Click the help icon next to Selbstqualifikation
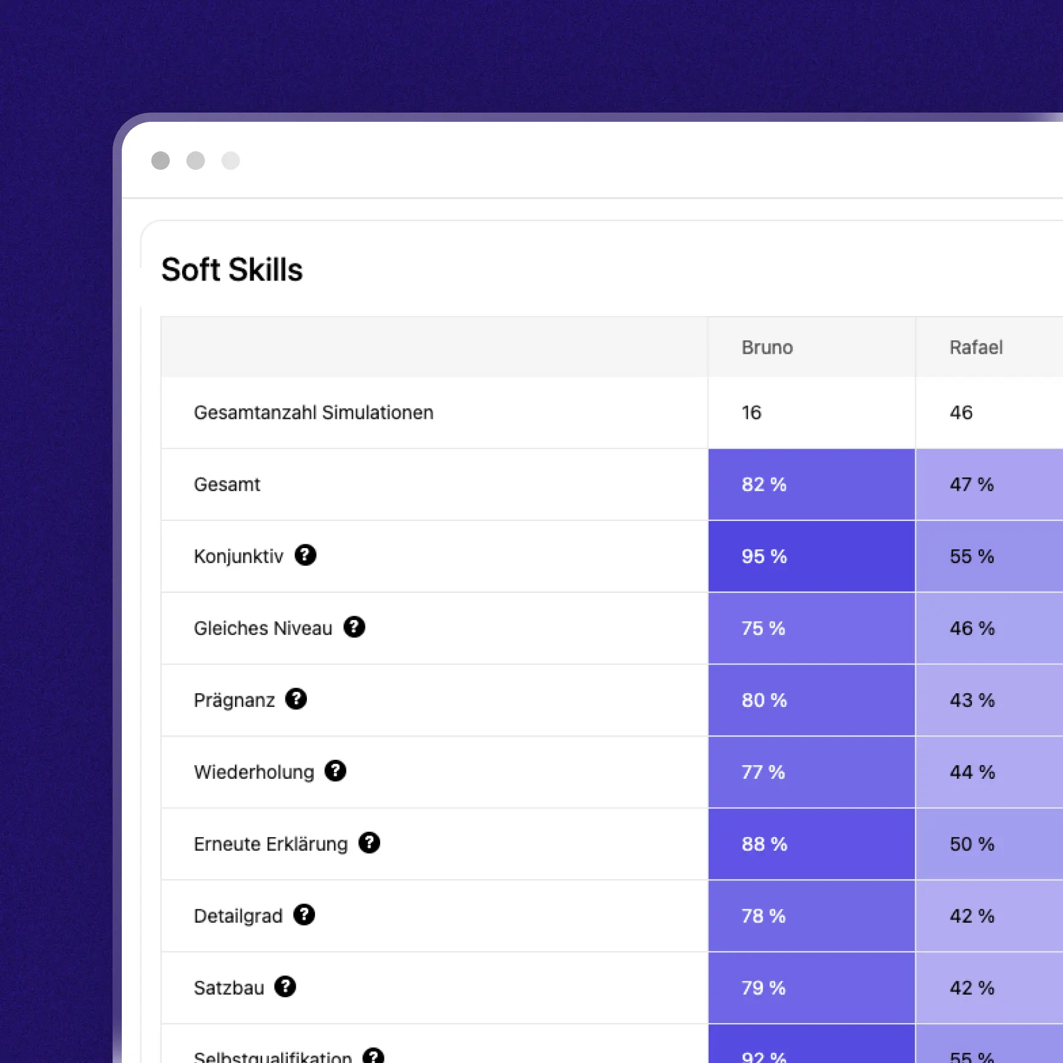 tap(373, 1057)
